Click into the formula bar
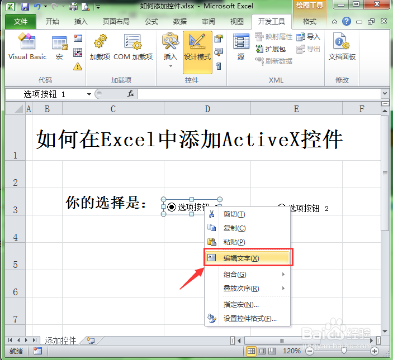Image resolution: width=393 pixels, height=360 pixels. pos(259,94)
